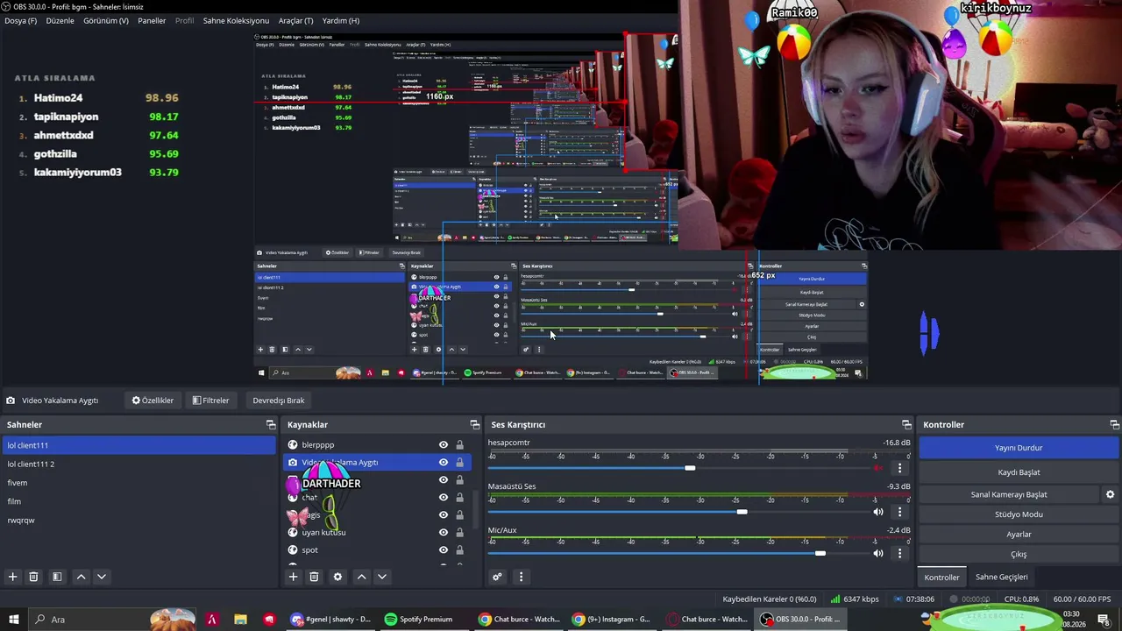This screenshot has height=631, width=1122.
Task: Move the selected scene up in Sahneler
Action: point(81,577)
